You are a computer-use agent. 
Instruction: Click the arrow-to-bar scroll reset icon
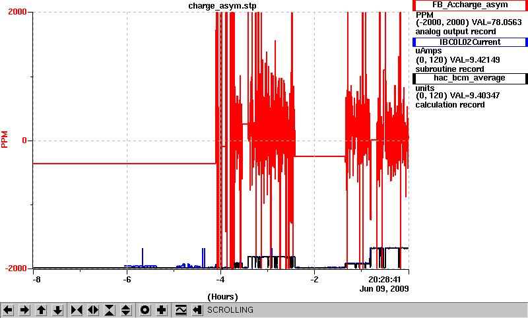(197, 309)
